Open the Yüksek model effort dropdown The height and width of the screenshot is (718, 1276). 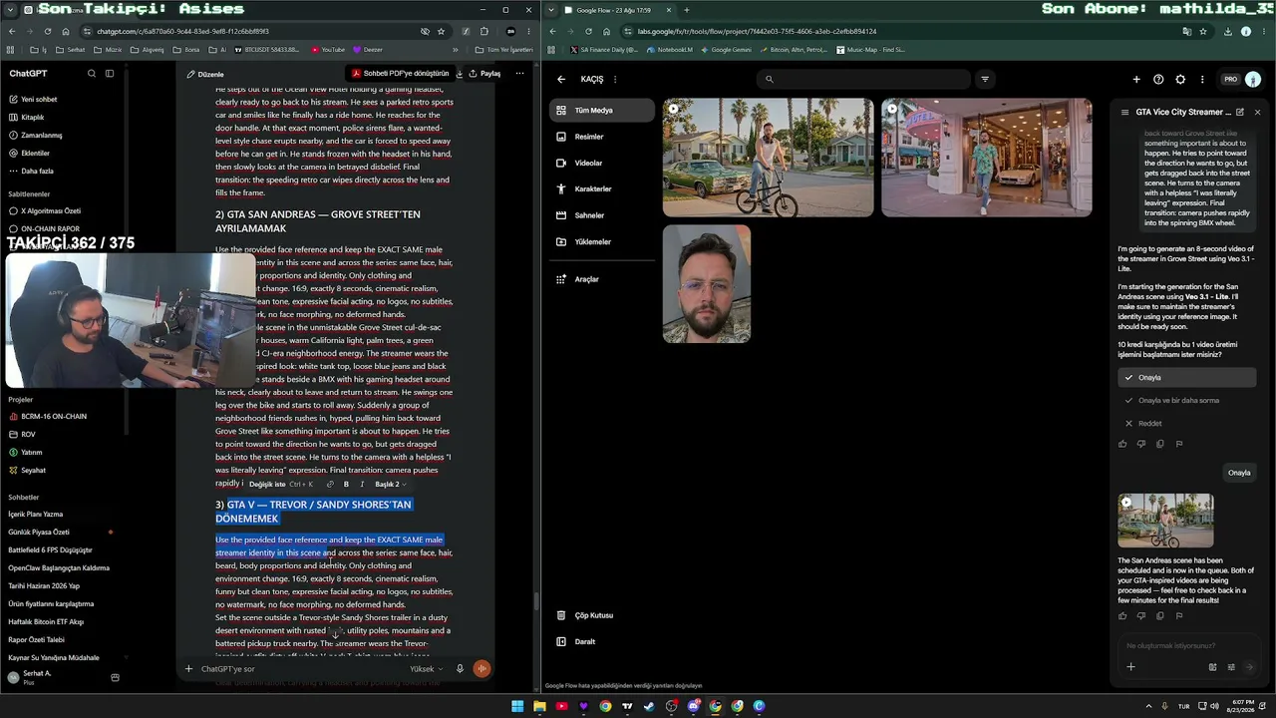pyautogui.click(x=426, y=669)
